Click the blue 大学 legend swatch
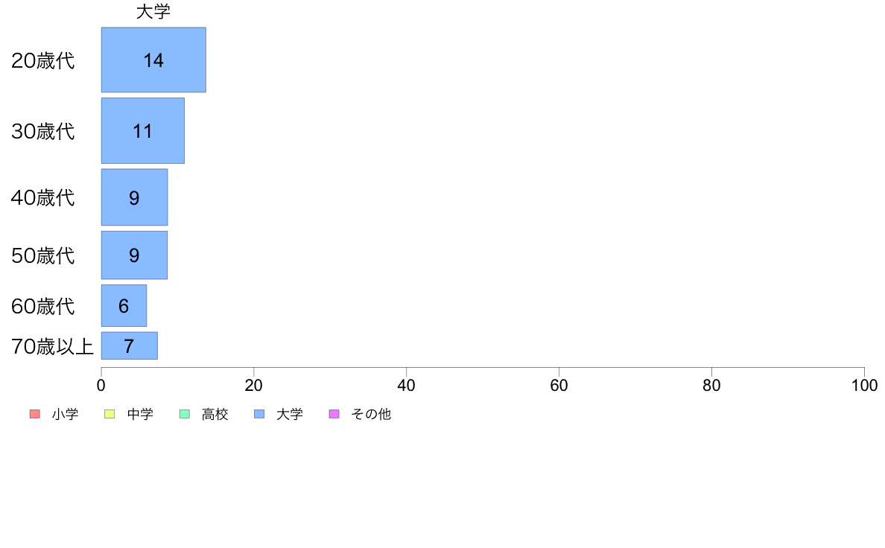The image size is (885, 548). click(x=260, y=414)
